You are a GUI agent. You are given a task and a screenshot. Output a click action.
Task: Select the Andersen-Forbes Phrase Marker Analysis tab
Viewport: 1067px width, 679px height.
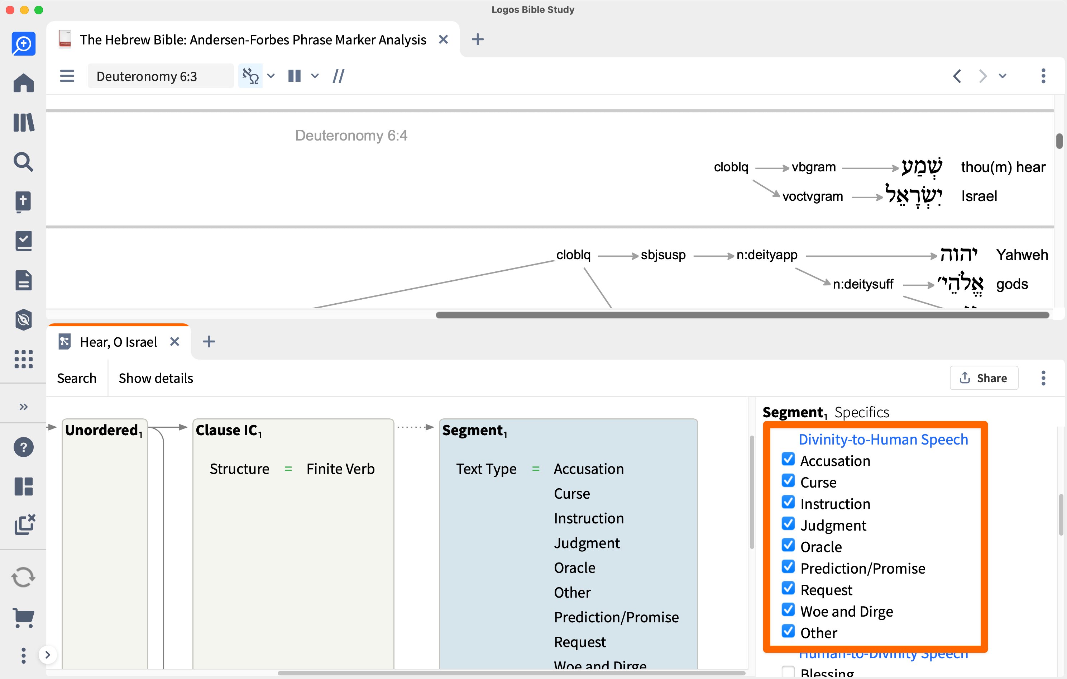coord(253,40)
